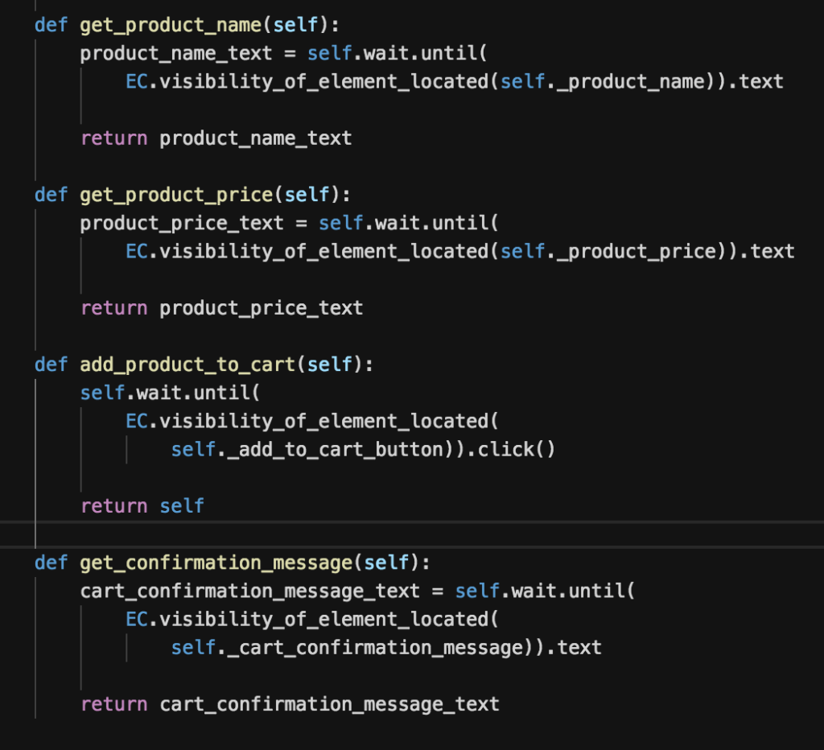Click the product_name_text assignment variable
The width and height of the screenshot is (824, 750).
[x=176, y=53]
